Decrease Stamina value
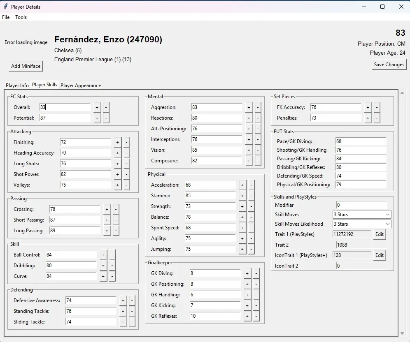The height and width of the screenshot is (342, 410). click(x=251, y=196)
